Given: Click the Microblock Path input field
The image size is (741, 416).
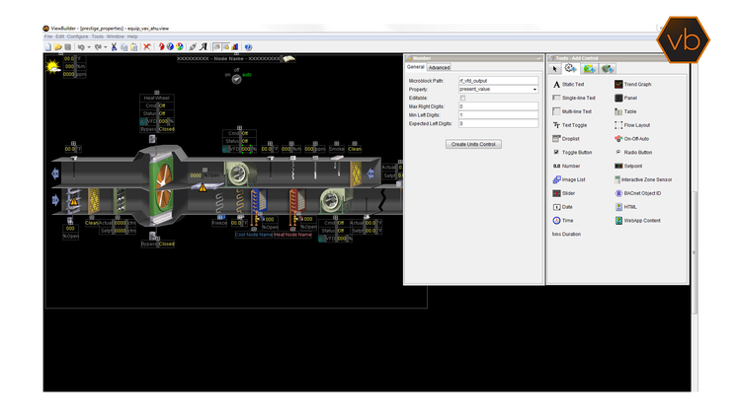Looking at the screenshot, I should [498, 80].
